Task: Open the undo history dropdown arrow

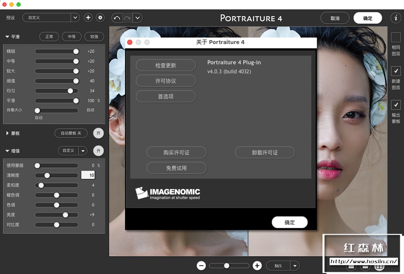Action: (x=138, y=18)
